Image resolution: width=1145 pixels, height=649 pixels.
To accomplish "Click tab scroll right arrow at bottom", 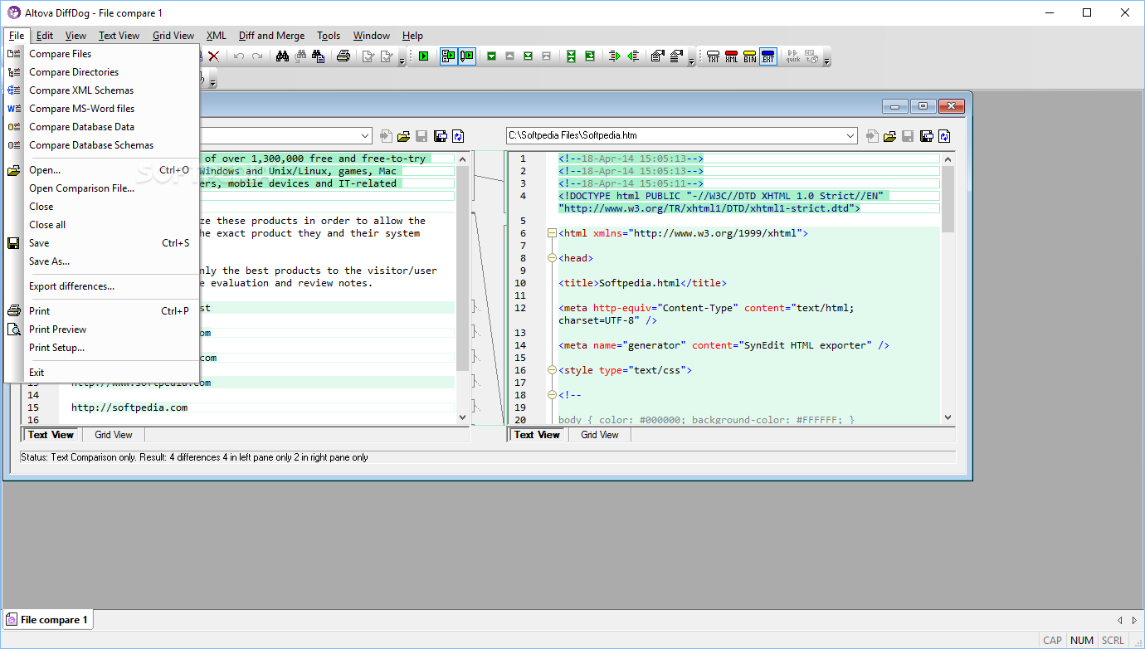I will (x=1133, y=620).
